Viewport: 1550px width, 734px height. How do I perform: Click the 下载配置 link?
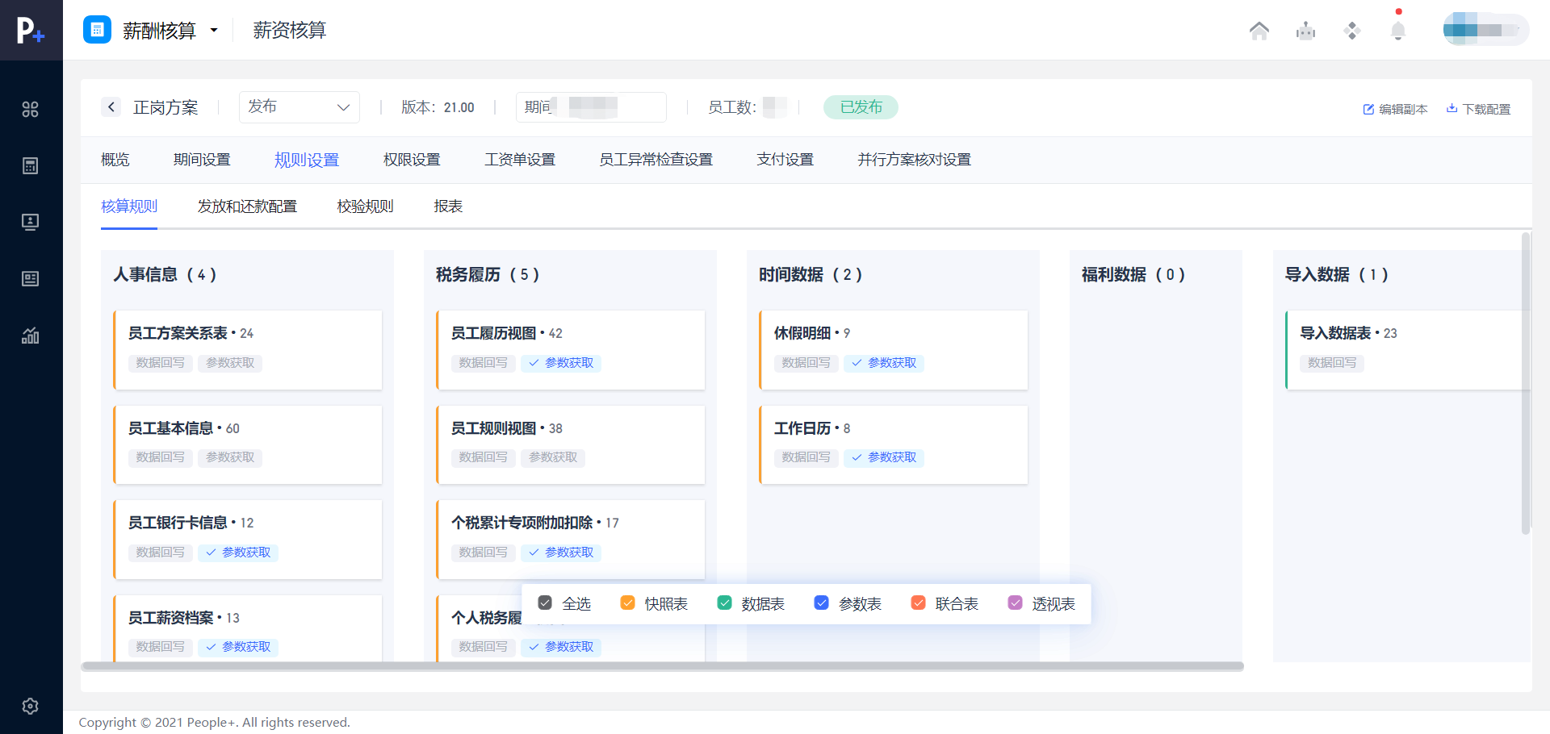pos(1478,109)
